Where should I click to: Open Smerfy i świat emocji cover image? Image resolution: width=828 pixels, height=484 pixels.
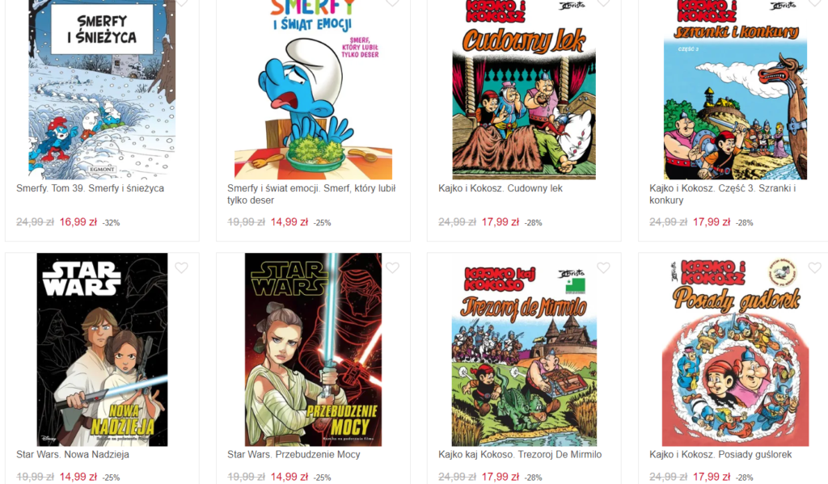point(313,90)
